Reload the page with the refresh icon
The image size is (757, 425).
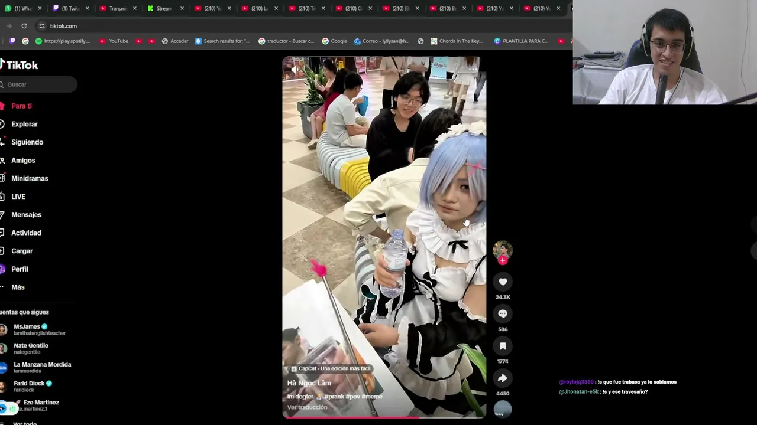coord(24,26)
